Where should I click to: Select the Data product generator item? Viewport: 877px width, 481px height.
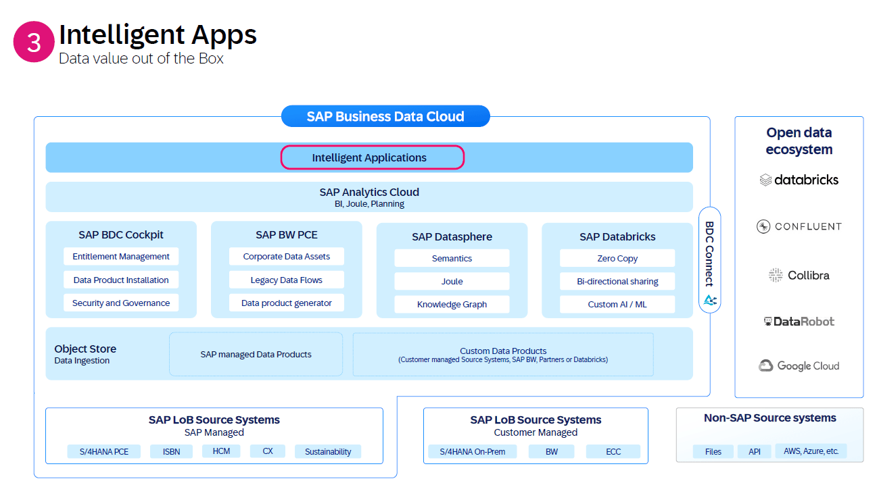[x=286, y=303]
